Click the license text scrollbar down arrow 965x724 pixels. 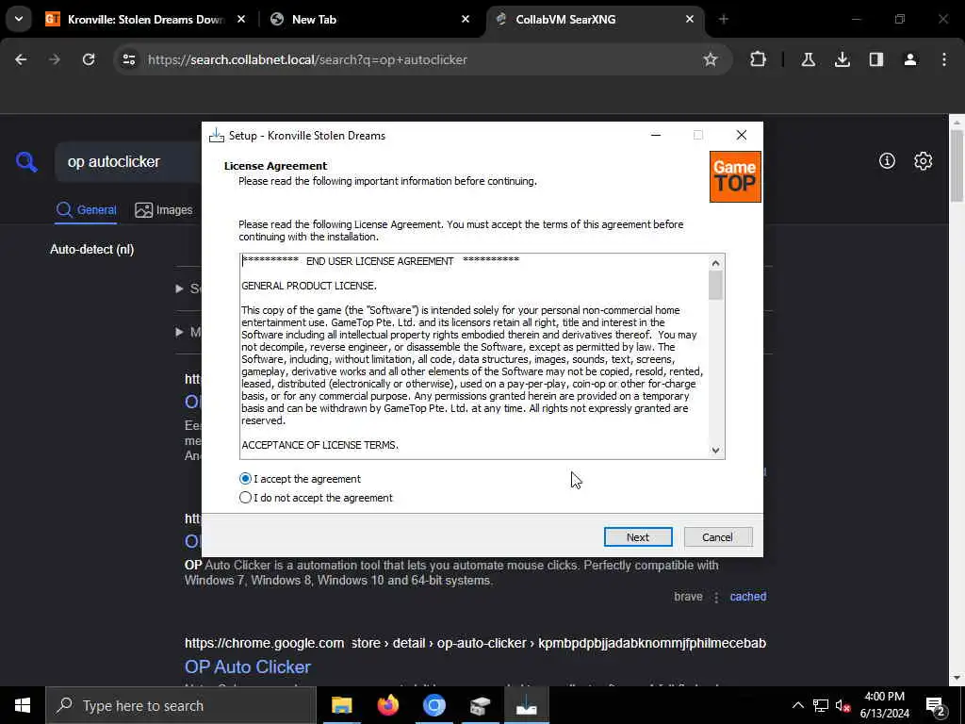[x=715, y=450]
